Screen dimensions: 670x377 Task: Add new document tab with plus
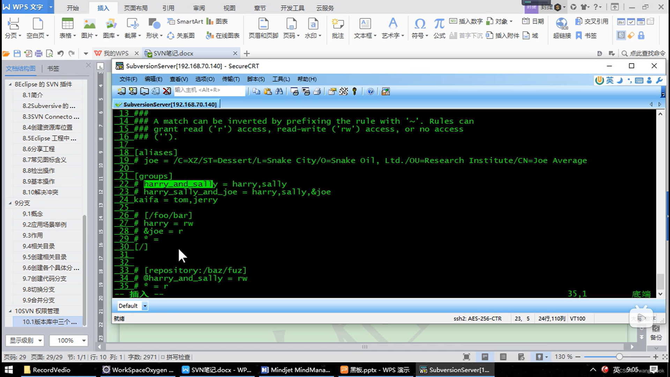[247, 53]
